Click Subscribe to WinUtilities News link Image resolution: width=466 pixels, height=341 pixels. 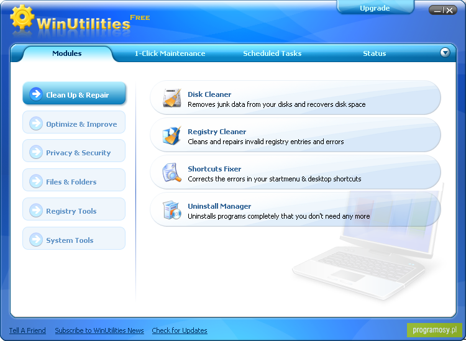pyautogui.click(x=99, y=330)
